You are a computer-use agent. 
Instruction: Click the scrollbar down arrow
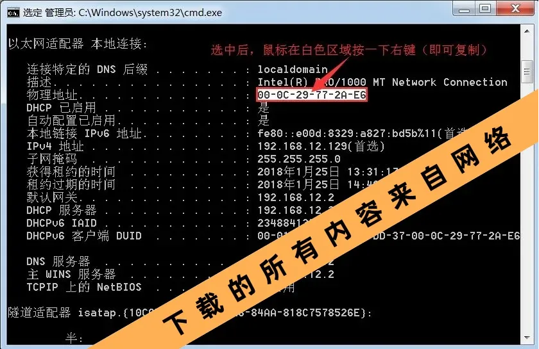527,337
